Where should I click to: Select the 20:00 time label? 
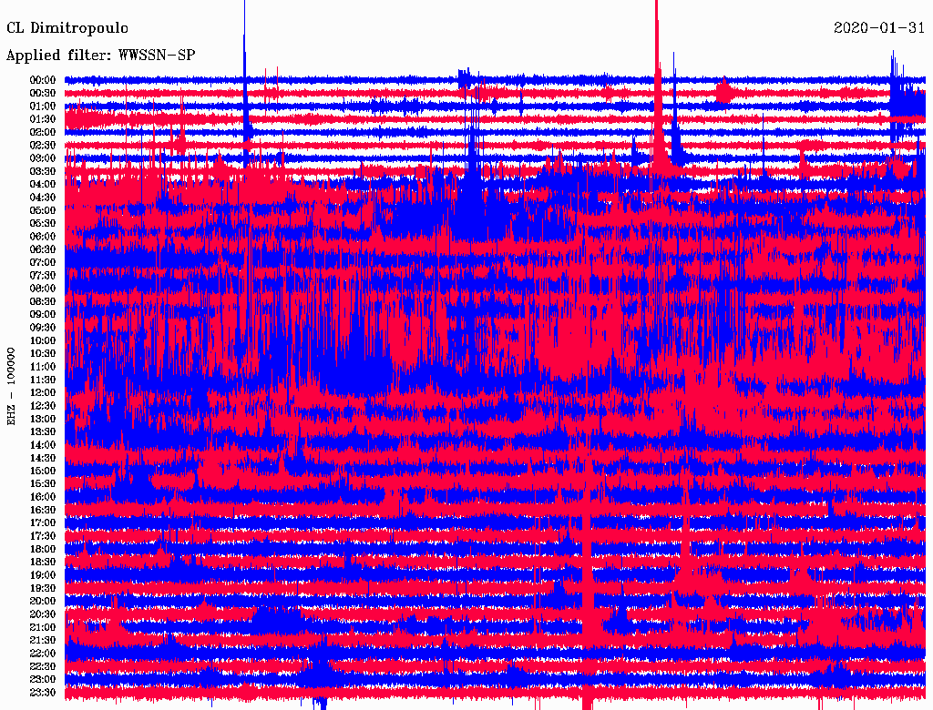pyautogui.click(x=43, y=601)
